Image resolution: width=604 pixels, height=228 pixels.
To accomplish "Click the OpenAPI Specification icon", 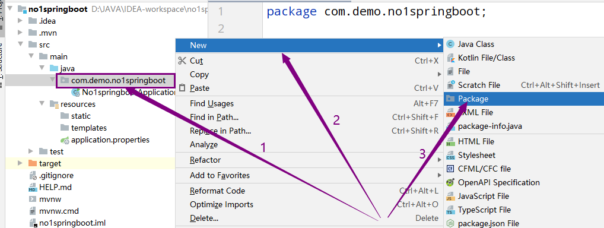I will [450, 182].
